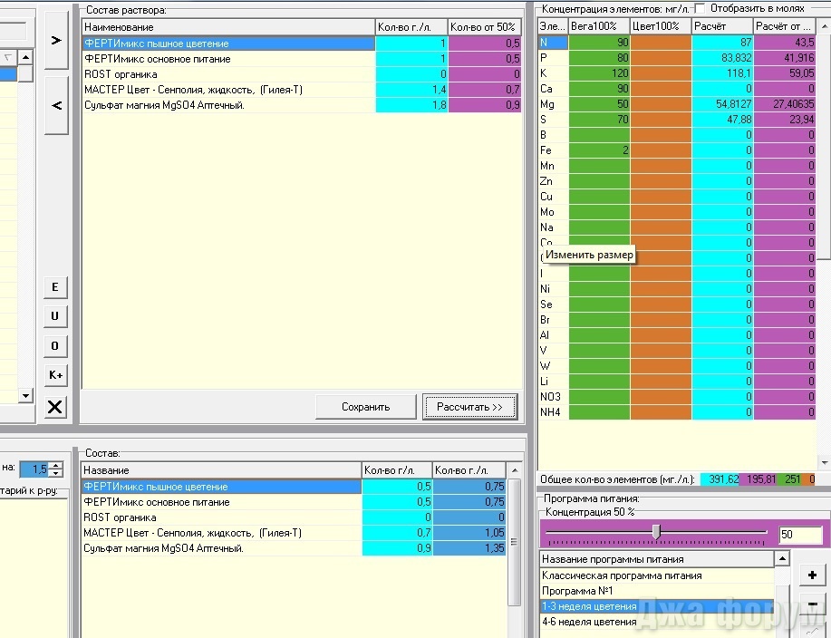Click the X delete button
The image size is (831, 638).
coord(56,407)
